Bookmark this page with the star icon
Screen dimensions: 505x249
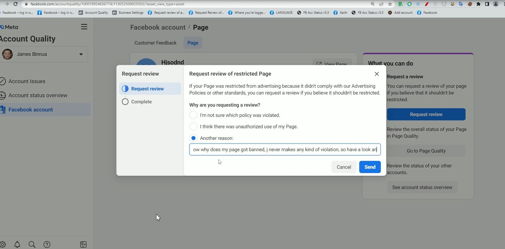(x=390, y=4)
